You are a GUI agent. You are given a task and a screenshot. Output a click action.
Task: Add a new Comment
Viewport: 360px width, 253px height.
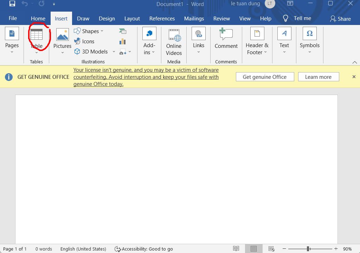226,38
